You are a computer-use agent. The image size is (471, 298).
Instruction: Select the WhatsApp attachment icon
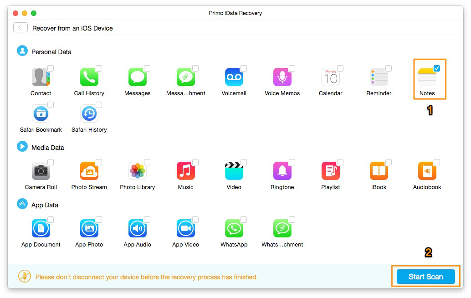pyautogui.click(x=282, y=228)
